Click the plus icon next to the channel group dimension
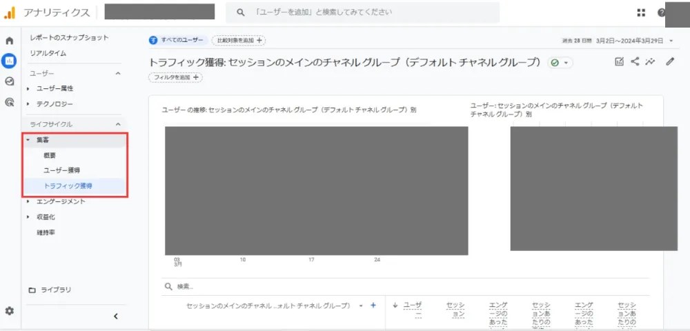Image resolution: width=690 pixels, height=331 pixels. (x=373, y=305)
